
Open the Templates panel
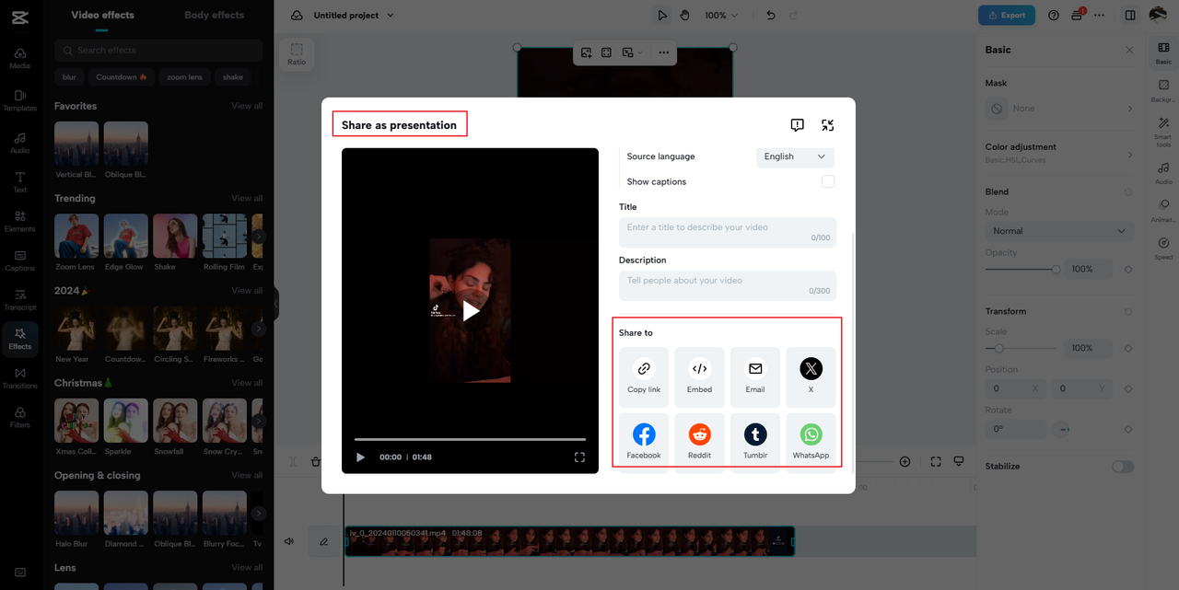[x=20, y=100]
